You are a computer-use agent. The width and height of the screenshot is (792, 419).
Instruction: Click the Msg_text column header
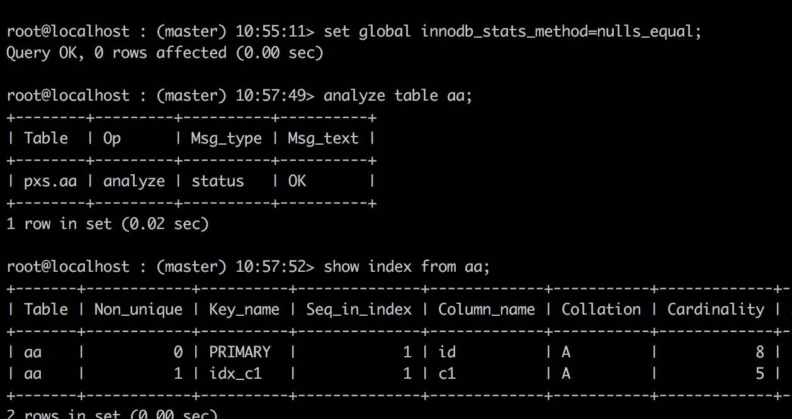pos(323,138)
